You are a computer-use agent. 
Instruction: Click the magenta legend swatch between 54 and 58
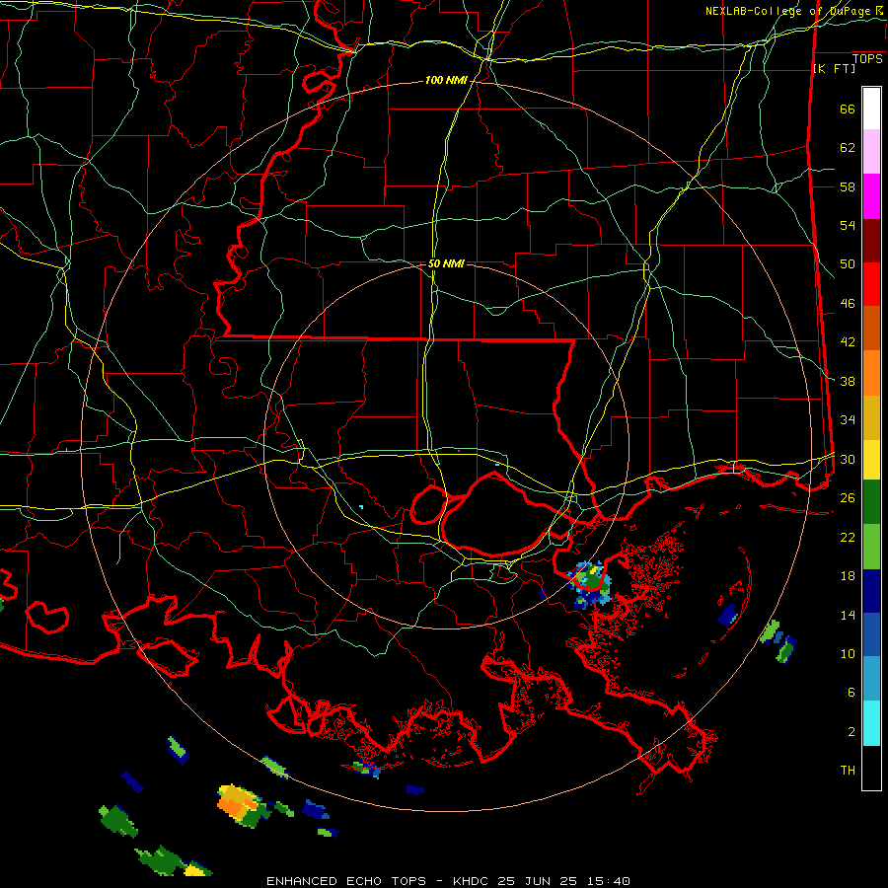[x=871, y=196]
